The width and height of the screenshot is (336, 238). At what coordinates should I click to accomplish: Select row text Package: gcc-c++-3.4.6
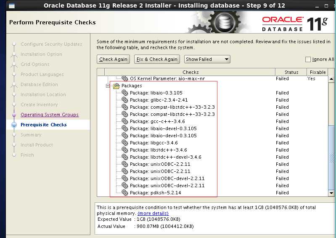pyautogui.click(x=157, y=121)
